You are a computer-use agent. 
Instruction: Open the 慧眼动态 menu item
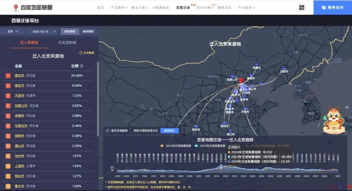(224, 7)
